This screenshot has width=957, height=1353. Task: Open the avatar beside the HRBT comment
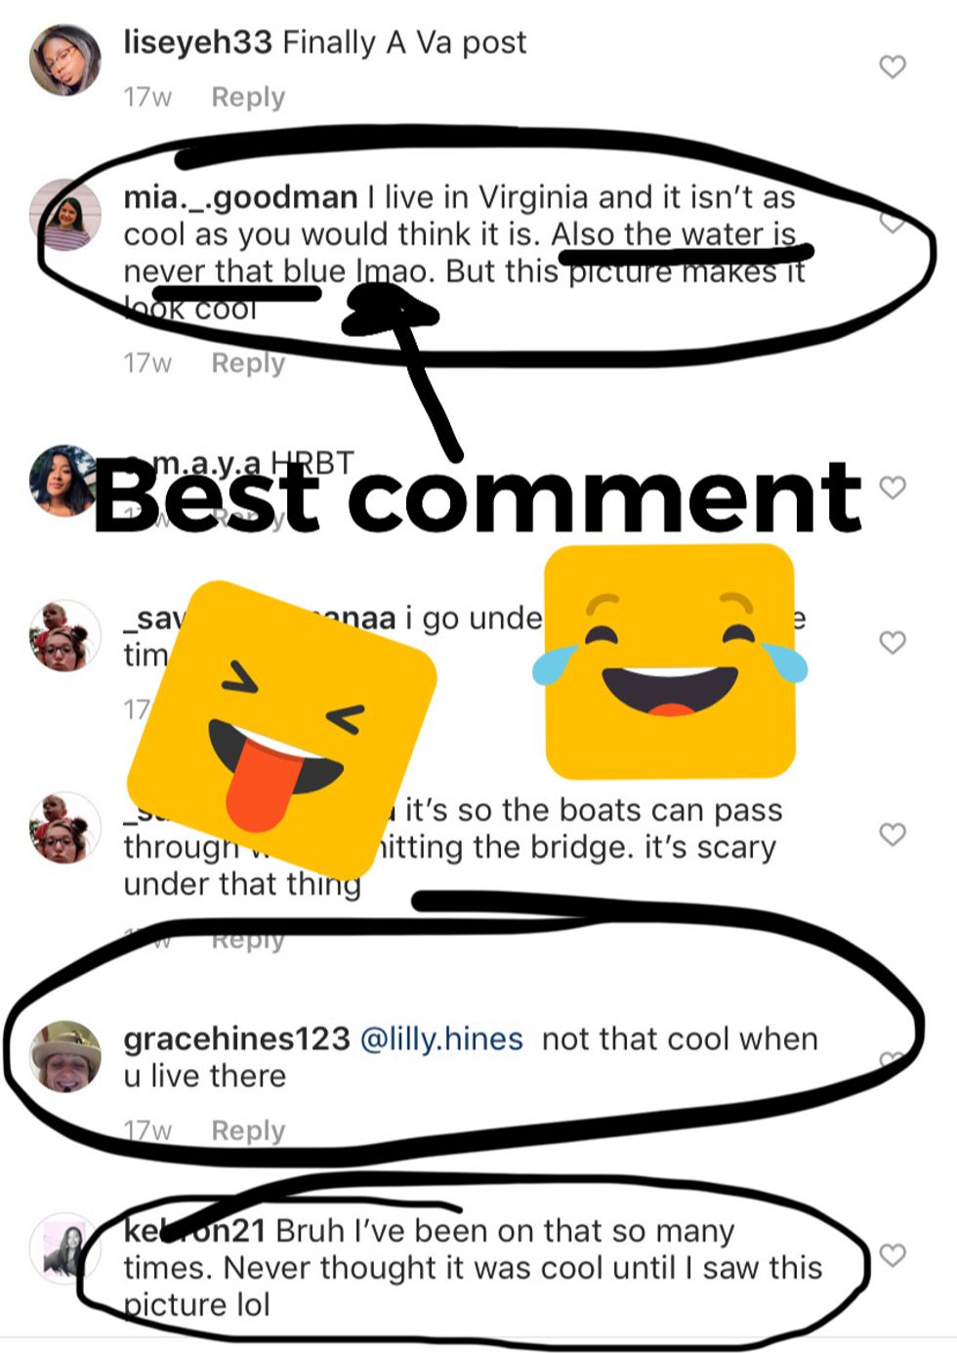pyautogui.click(x=63, y=481)
